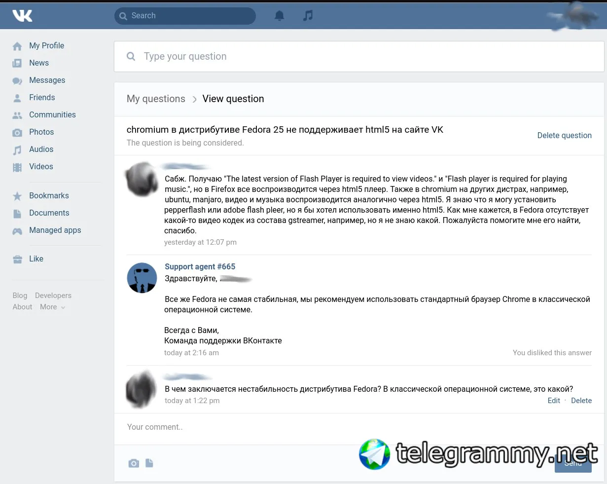Click 'yesterday at 12:07 pm' timestamp

[x=200, y=242]
